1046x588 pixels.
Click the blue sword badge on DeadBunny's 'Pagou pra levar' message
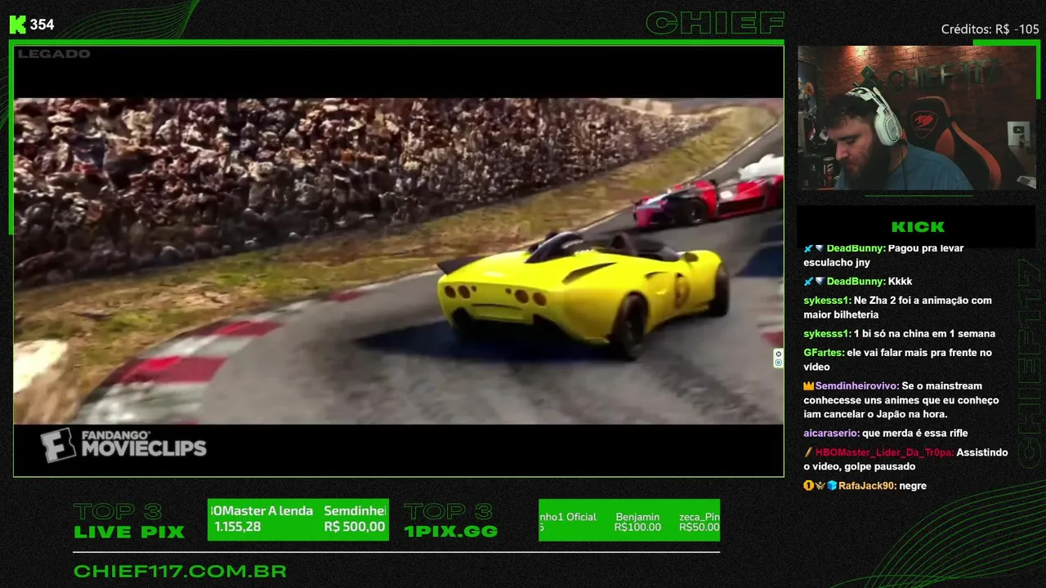click(x=808, y=248)
